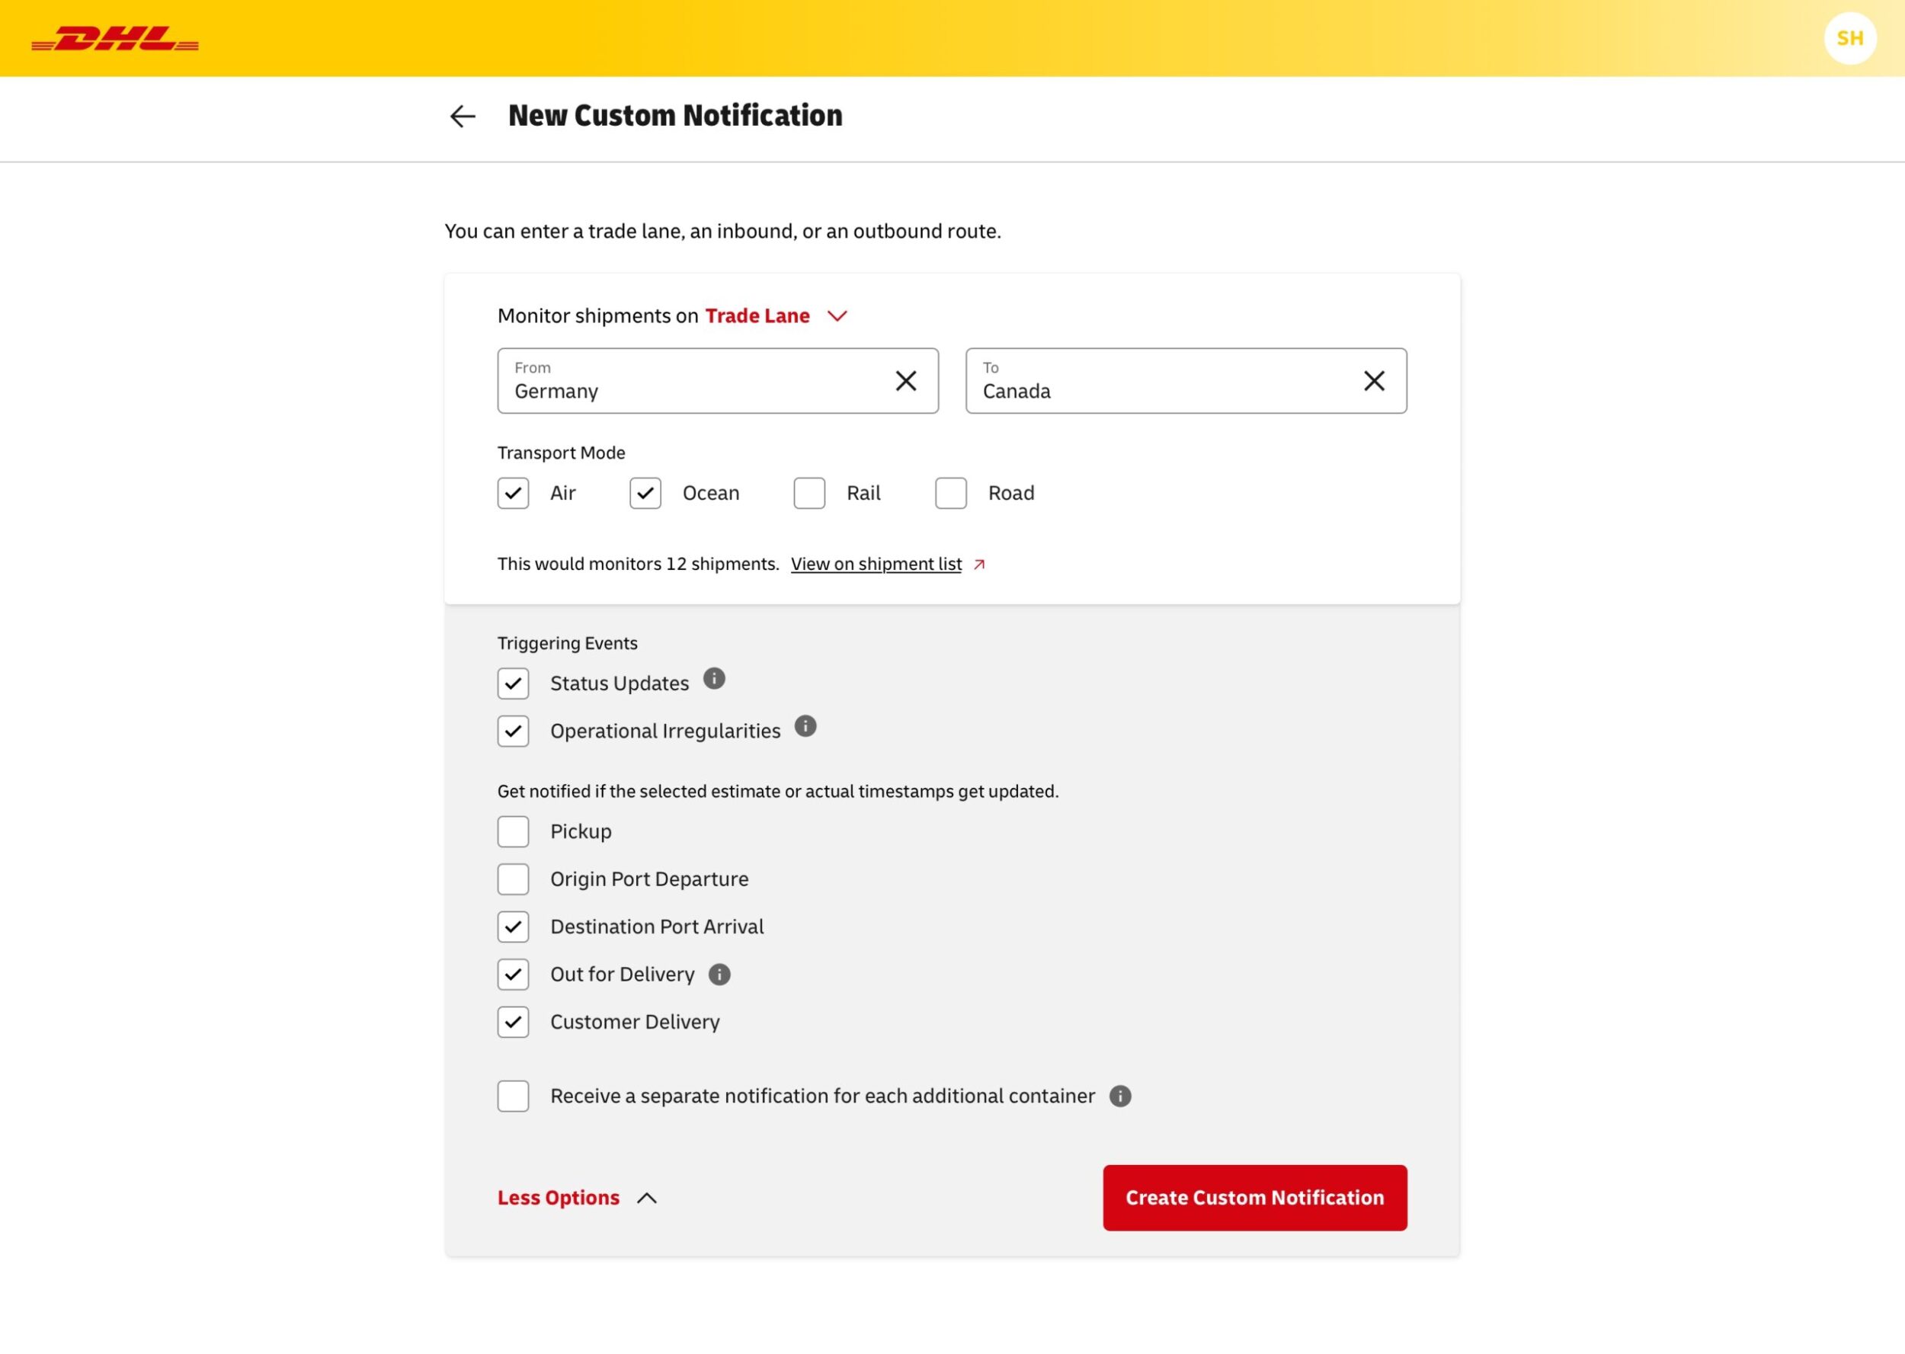Check Origin Port Departure

coord(513,879)
